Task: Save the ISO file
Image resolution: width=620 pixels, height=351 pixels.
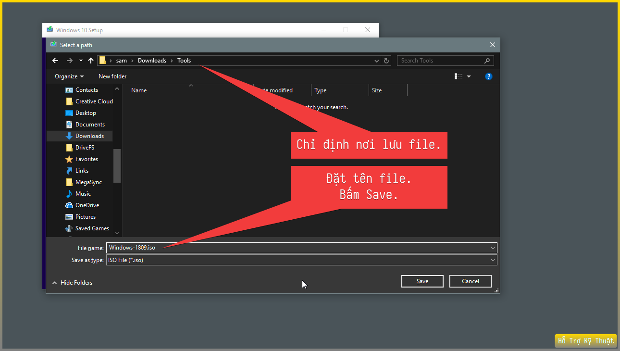Action: [x=422, y=281]
